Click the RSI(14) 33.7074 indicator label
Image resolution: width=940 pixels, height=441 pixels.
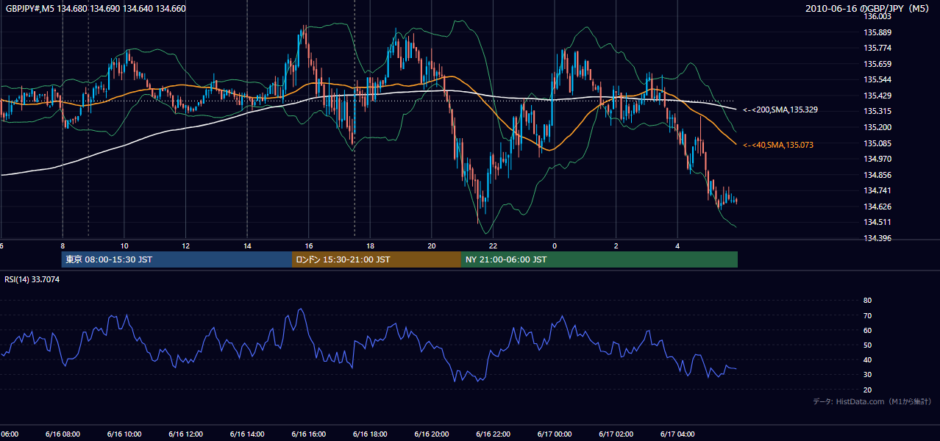coord(32,279)
